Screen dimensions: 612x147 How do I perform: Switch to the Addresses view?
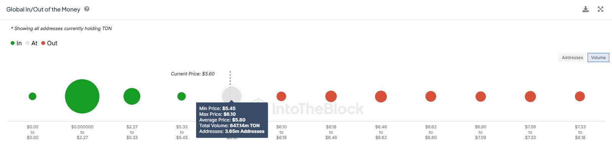[x=572, y=58]
